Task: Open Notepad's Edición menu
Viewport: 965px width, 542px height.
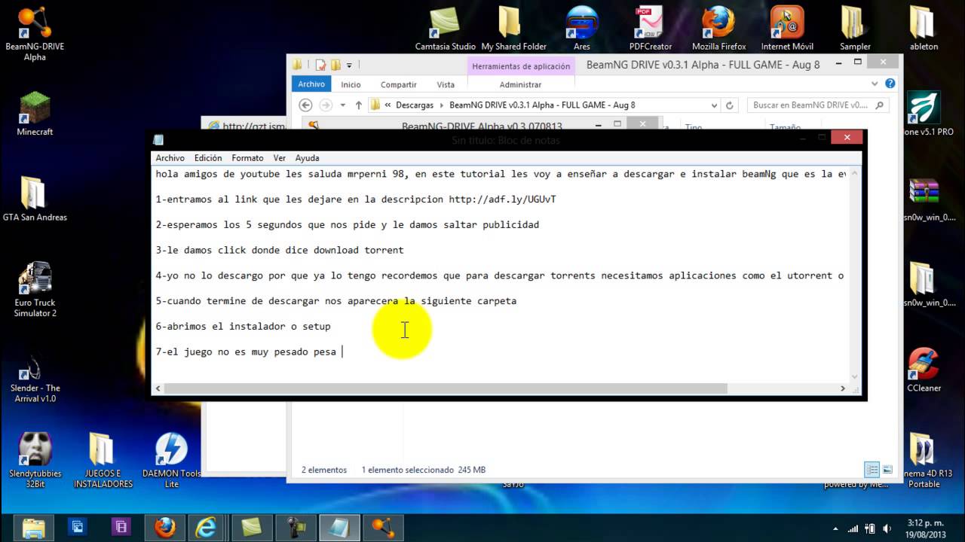Action: click(208, 158)
